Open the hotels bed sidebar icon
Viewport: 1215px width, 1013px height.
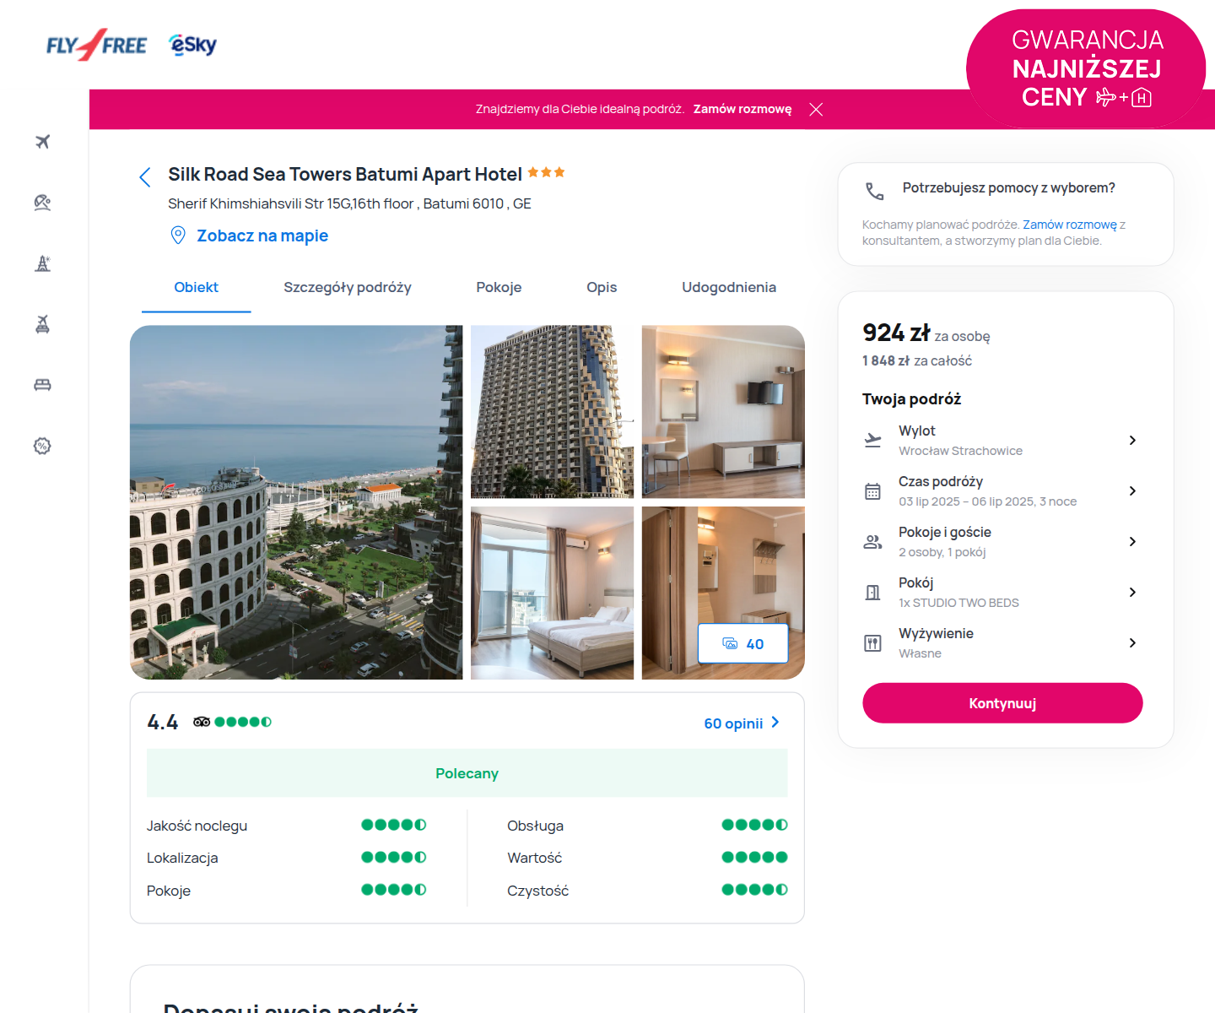pyautogui.click(x=42, y=385)
